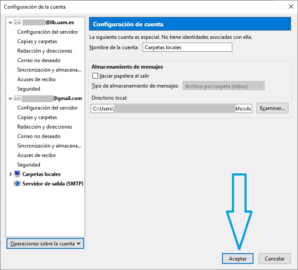
Task: Close the Configuración de la cuenta window
Action: (290, 7)
